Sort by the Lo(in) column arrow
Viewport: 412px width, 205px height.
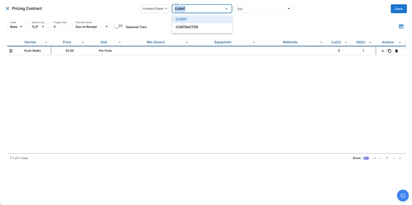346,42
